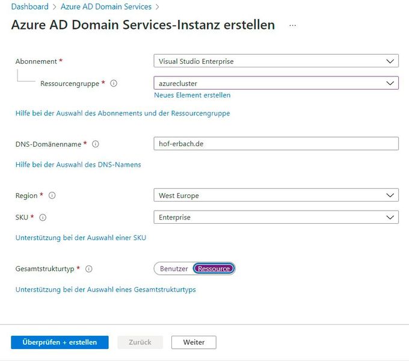
Task: Click the Weiter button
Action: (194, 342)
